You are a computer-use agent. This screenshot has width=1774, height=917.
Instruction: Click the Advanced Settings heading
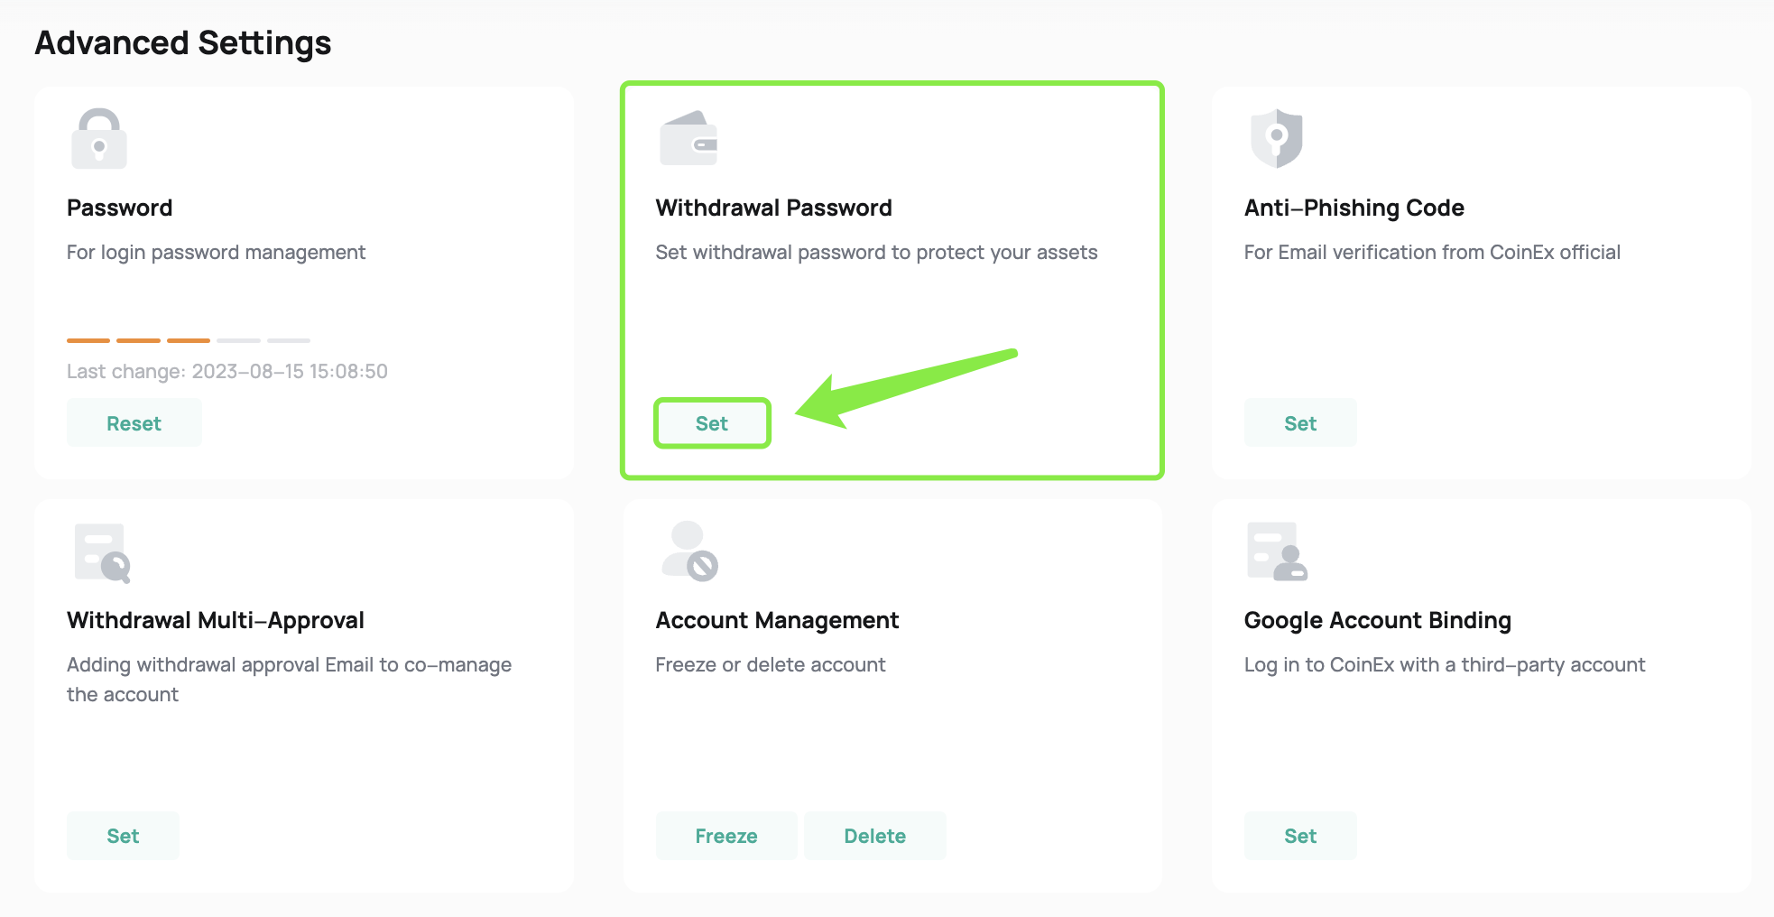click(182, 42)
